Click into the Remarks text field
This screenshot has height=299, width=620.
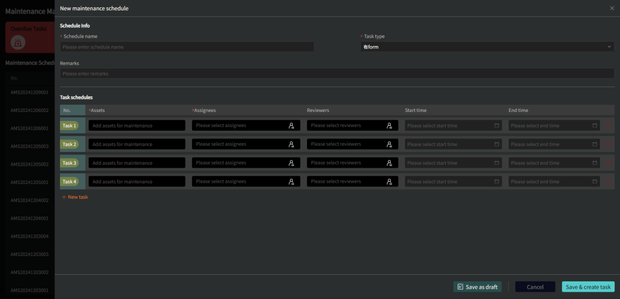pos(337,74)
